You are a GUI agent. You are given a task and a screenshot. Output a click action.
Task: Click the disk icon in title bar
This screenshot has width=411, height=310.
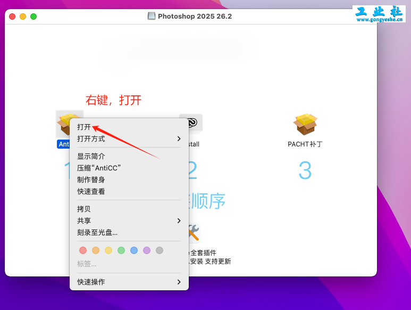pyautogui.click(x=151, y=17)
